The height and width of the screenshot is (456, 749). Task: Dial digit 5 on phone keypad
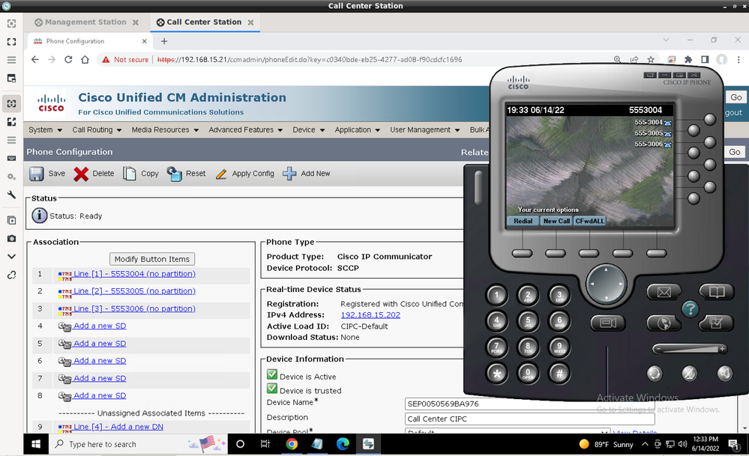[528, 321]
